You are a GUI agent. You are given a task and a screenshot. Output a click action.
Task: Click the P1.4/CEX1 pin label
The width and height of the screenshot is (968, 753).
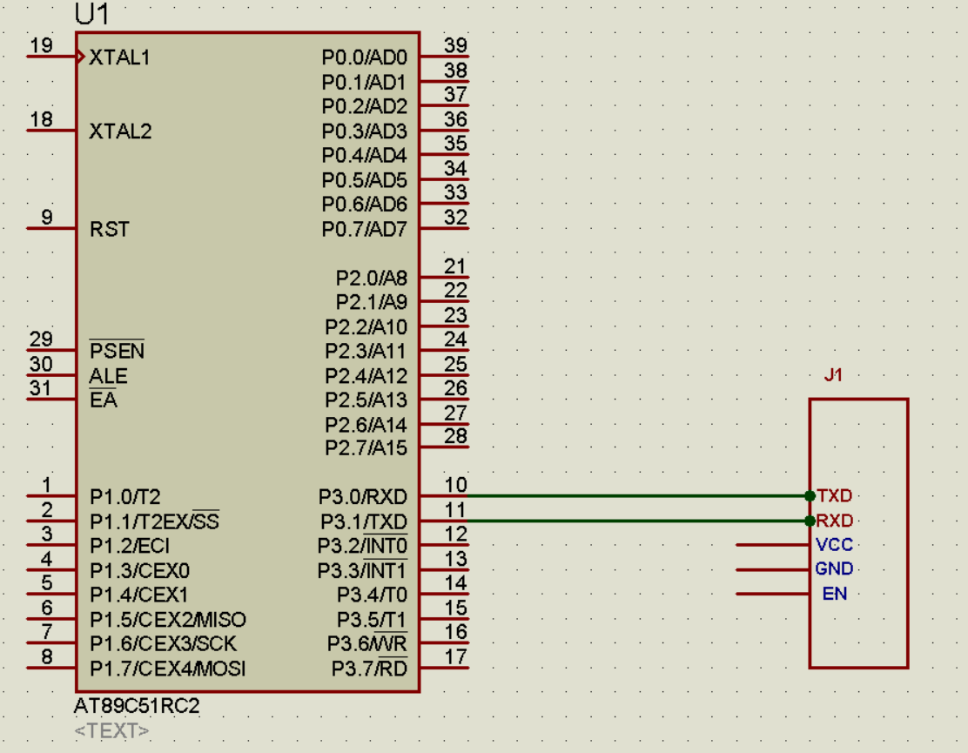coord(139,595)
